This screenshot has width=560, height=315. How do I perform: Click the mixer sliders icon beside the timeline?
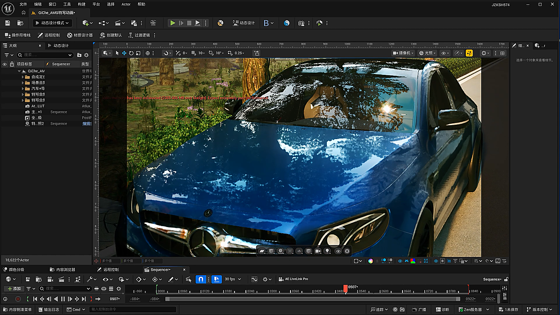point(505,288)
